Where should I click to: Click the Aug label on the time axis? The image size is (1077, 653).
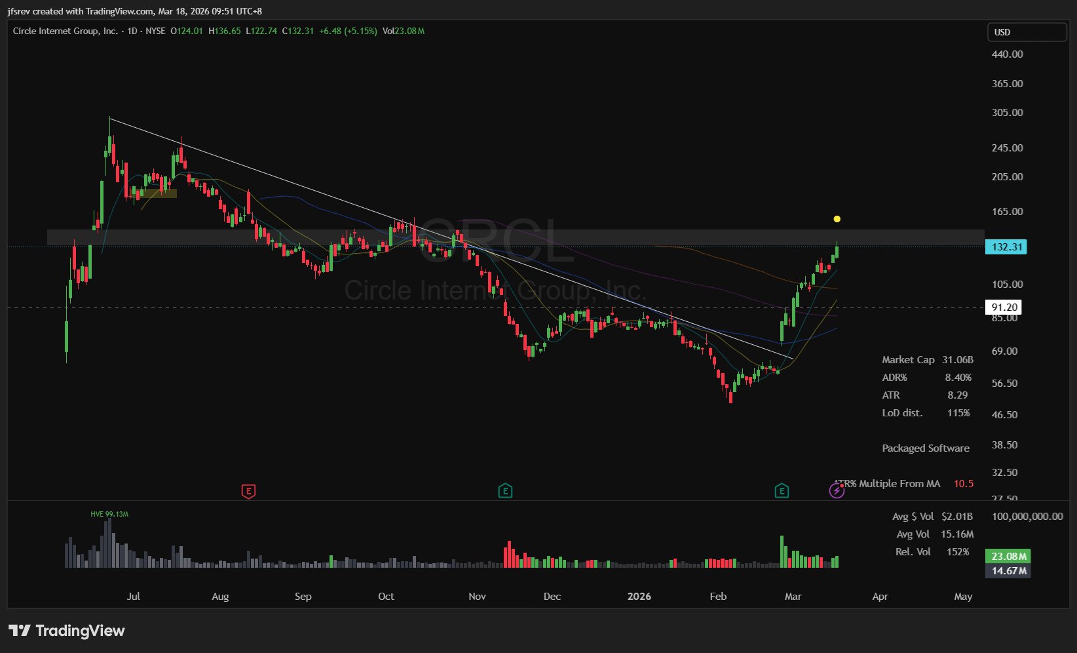coord(220,597)
